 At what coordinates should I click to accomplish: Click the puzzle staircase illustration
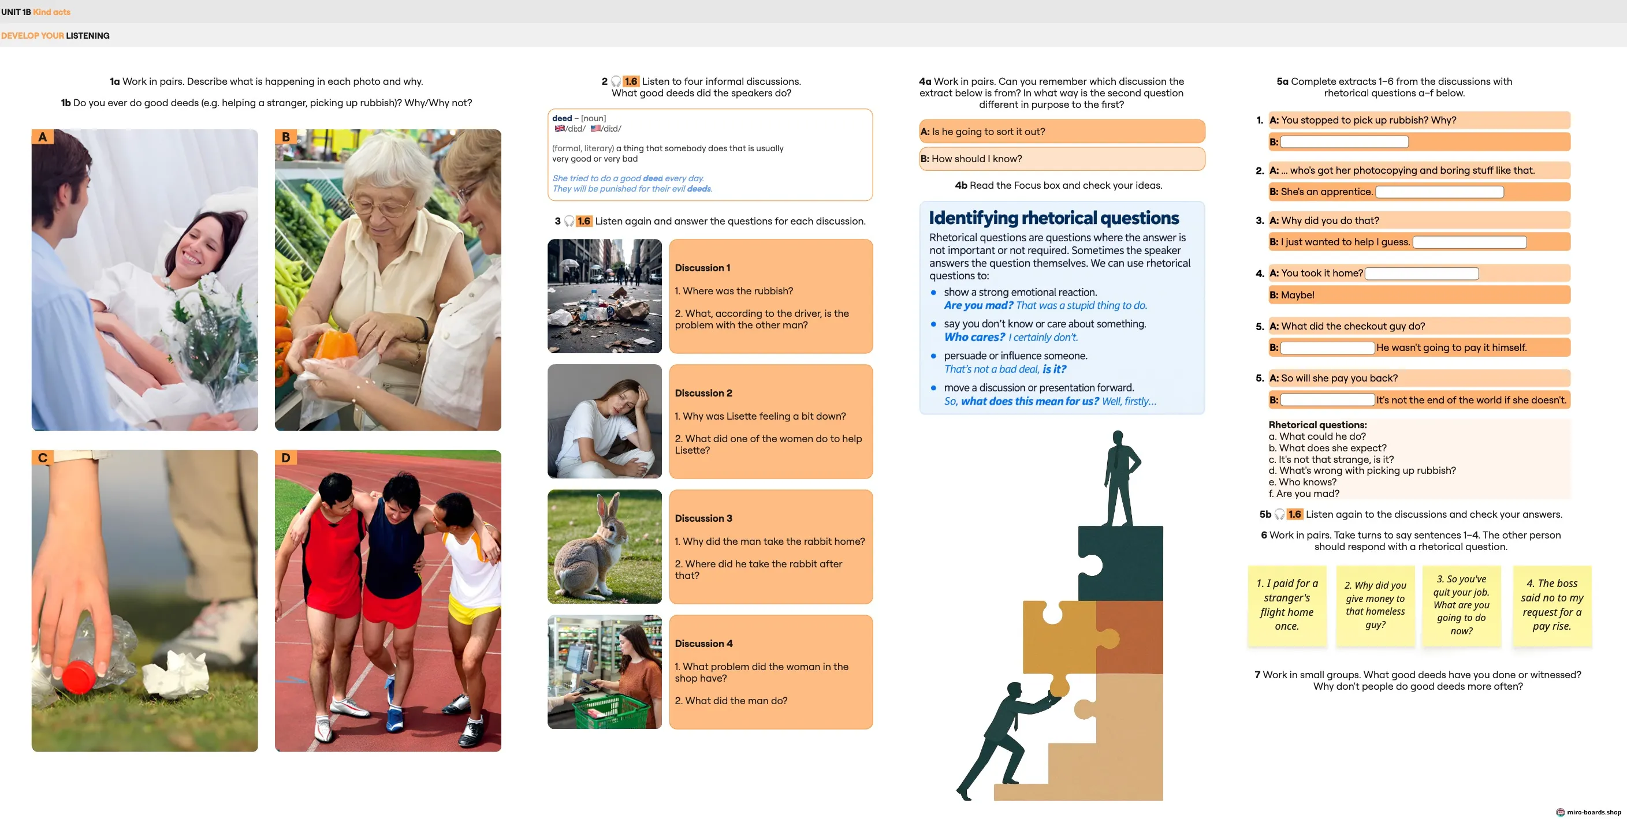[1061, 616]
